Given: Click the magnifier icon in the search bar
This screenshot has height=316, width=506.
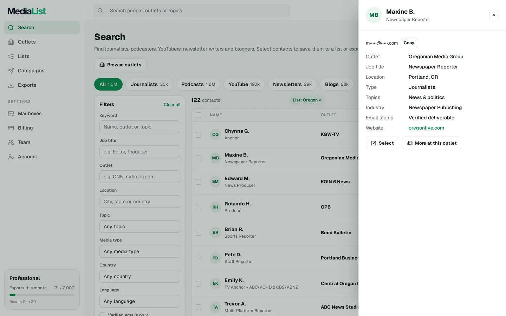Looking at the screenshot, I should [100, 11].
